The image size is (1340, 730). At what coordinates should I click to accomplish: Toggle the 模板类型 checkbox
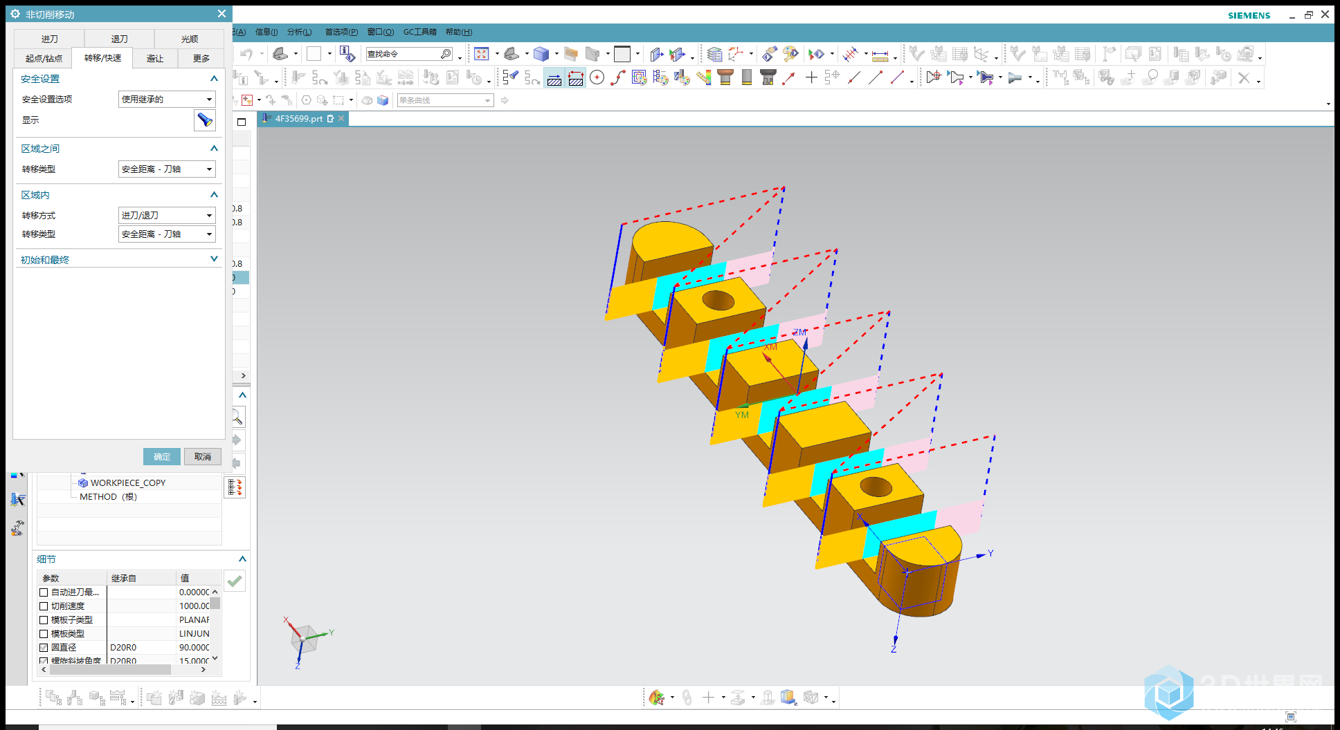(44, 634)
